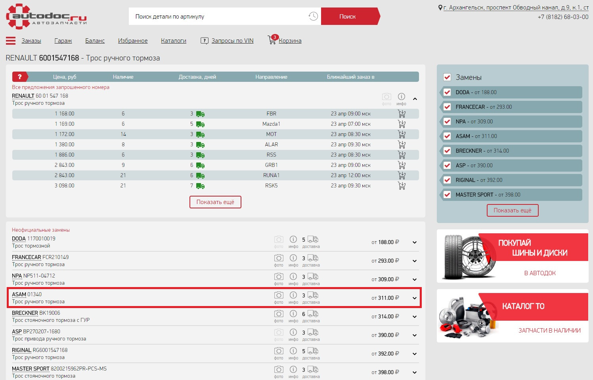Uncheck the NPA replacement filter
This screenshot has height=380, width=593.
click(447, 121)
